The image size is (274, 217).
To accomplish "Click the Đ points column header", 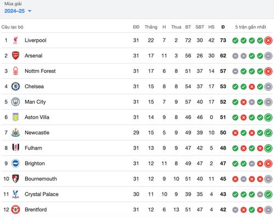I will click(x=223, y=27).
